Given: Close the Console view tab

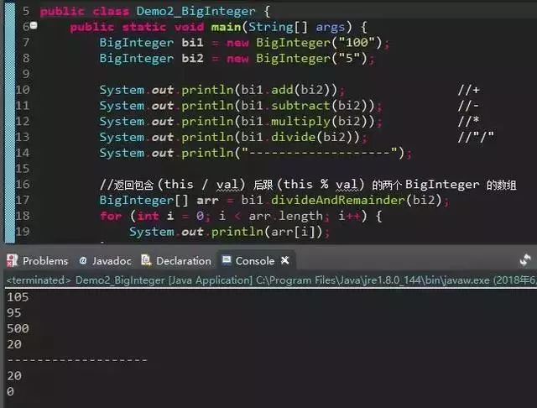Looking at the screenshot, I should [x=284, y=260].
